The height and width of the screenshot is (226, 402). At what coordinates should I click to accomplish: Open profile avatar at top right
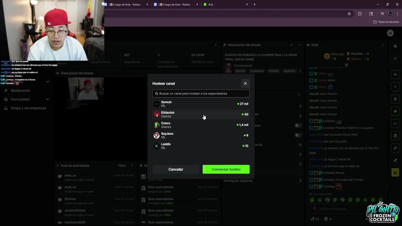(x=390, y=33)
